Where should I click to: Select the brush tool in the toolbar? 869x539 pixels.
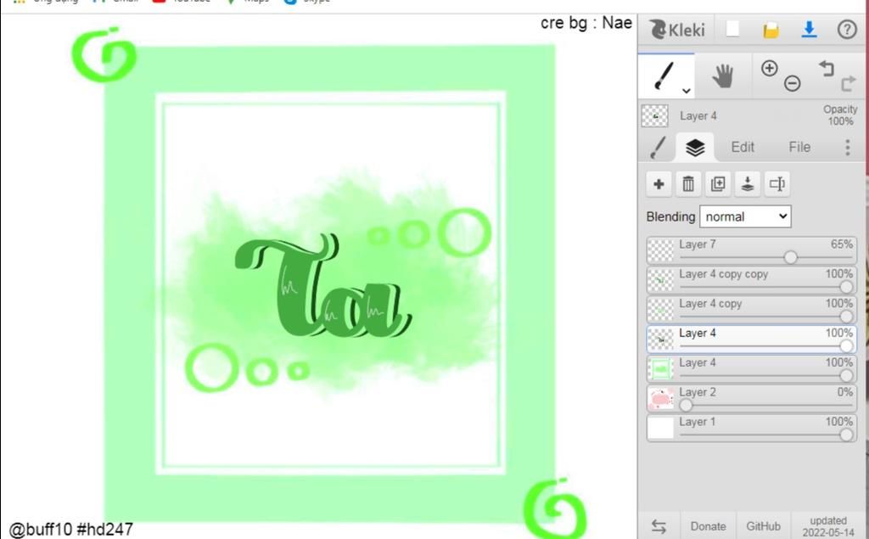tap(664, 76)
